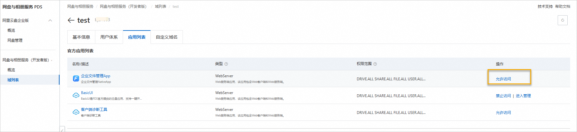Click the 网盘与相册服务 PDS sidebar title
Viewport: 577px width, 132px height.
click(22, 7)
